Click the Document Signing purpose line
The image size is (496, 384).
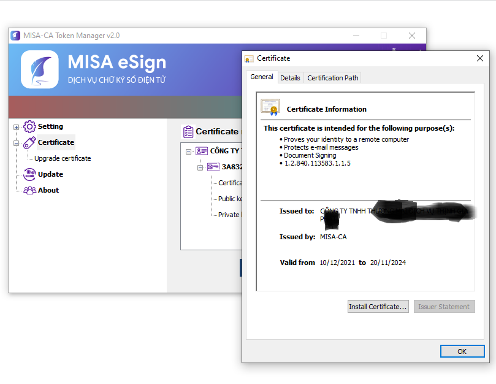tap(310, 155)
